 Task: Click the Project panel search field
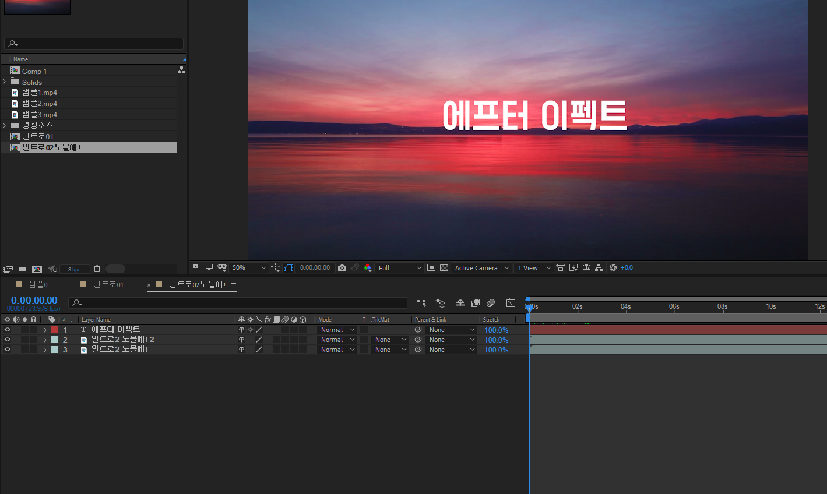[94, 44]
